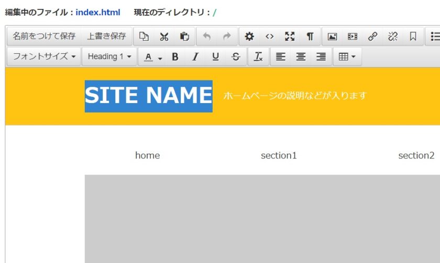Click the home navigation item
Screen dimensions: 440x263
[148, 155]
